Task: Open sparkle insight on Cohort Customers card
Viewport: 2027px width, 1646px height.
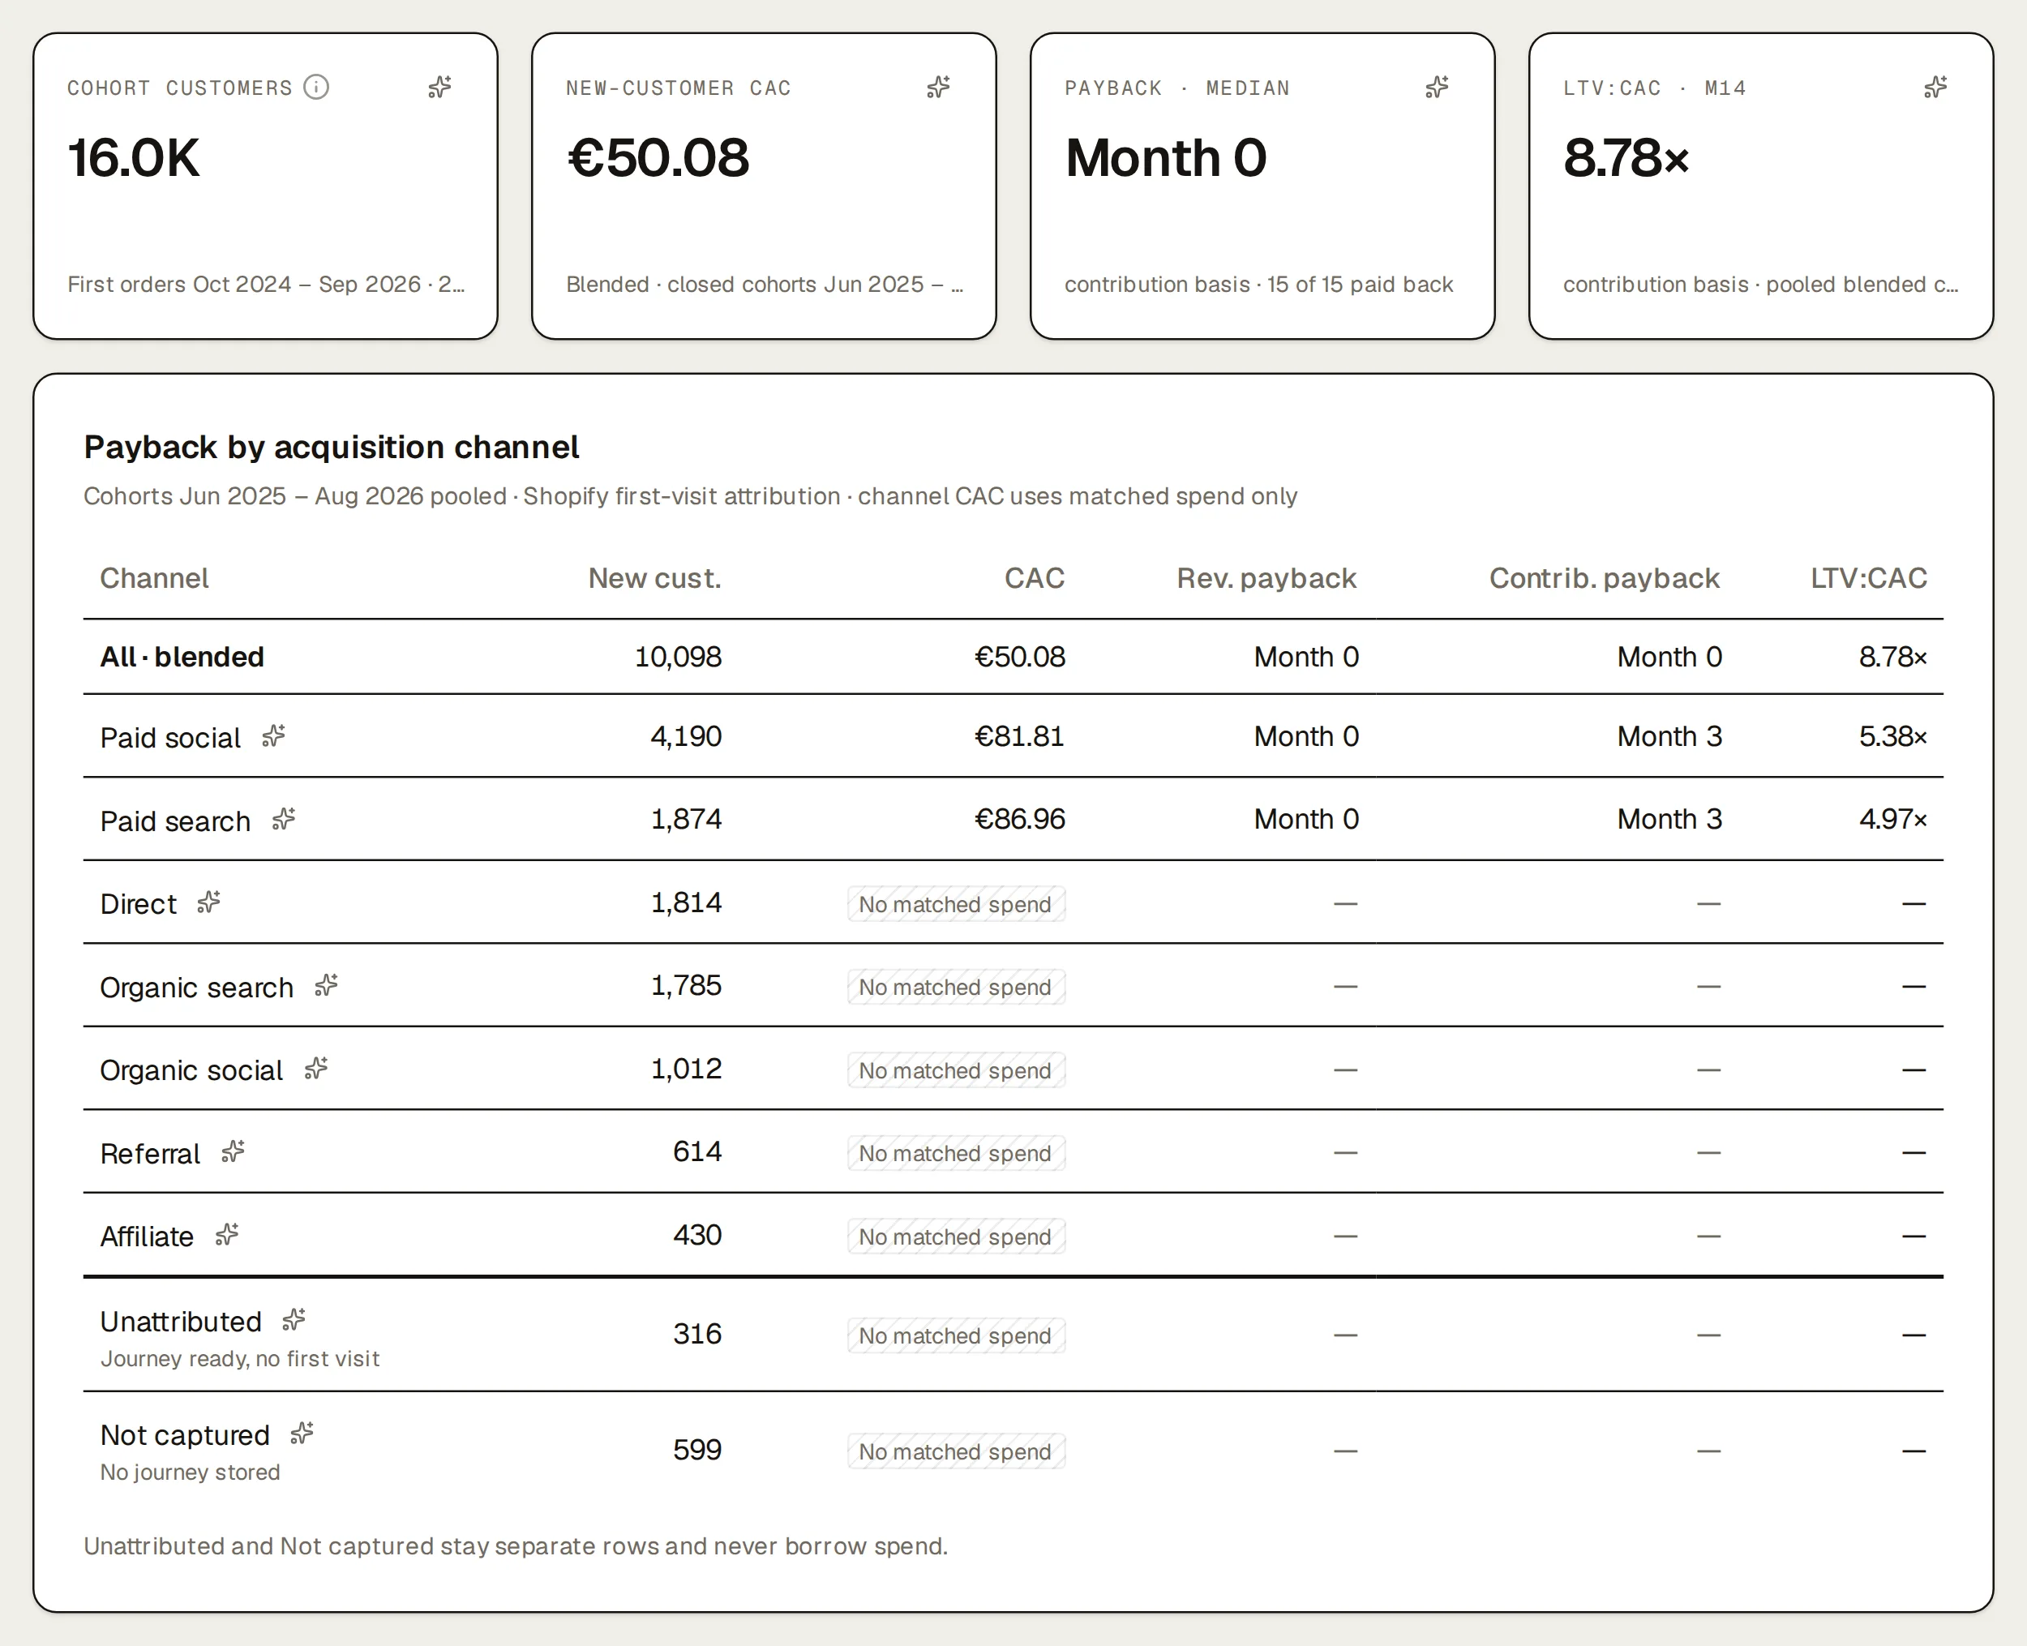Action: pos(439,88)
